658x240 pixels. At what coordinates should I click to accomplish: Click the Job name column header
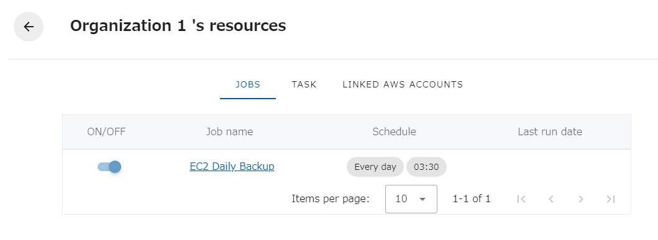point(229,132)
